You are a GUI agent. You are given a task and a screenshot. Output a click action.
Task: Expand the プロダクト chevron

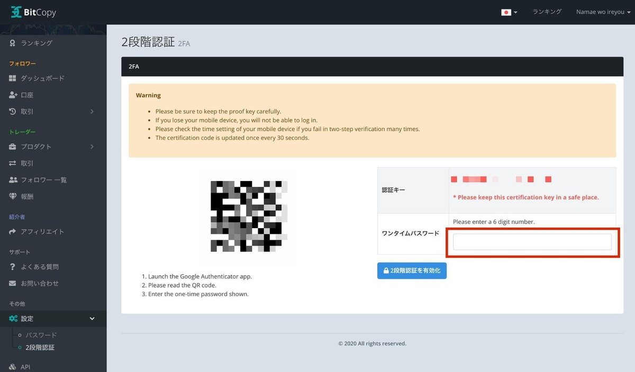pyautogui.click(x=92, y=147)
